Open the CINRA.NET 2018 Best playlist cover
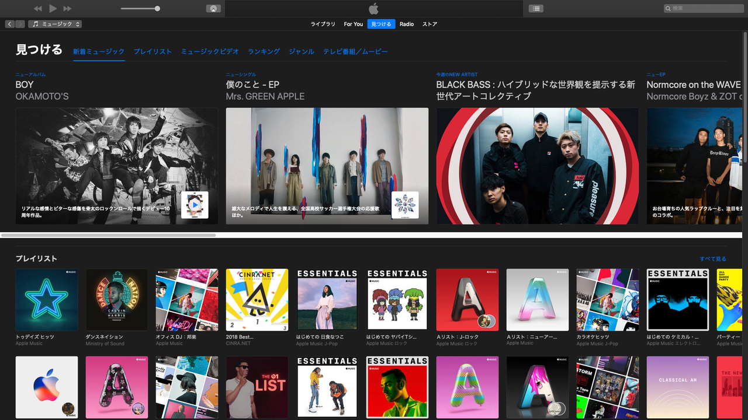This screenshot has height=420, width=748. click(x=257, y=300)
